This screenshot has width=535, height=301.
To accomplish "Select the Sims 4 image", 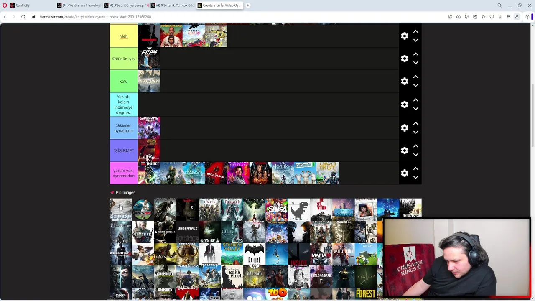I will point(277,209).
